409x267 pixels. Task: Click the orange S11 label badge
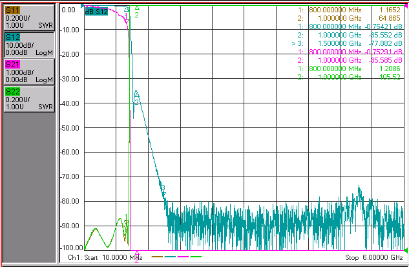(12, 10)
